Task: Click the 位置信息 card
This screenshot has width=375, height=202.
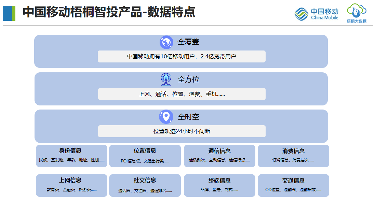Action: point(145,156)
